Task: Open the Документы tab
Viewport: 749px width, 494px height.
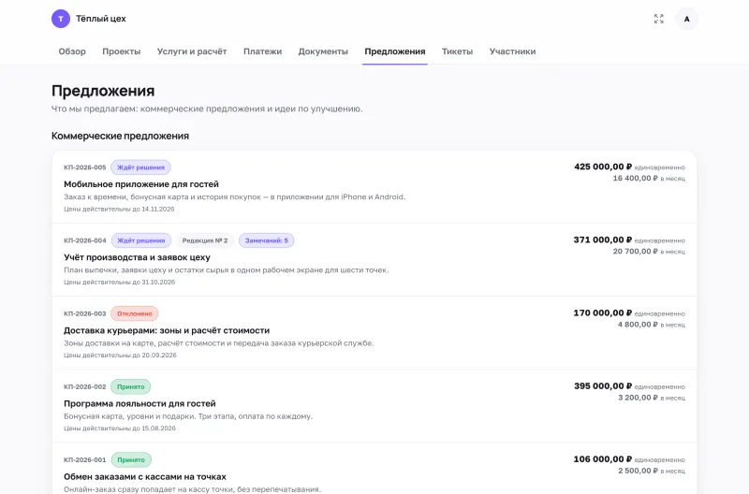Action: click(323, 51)
